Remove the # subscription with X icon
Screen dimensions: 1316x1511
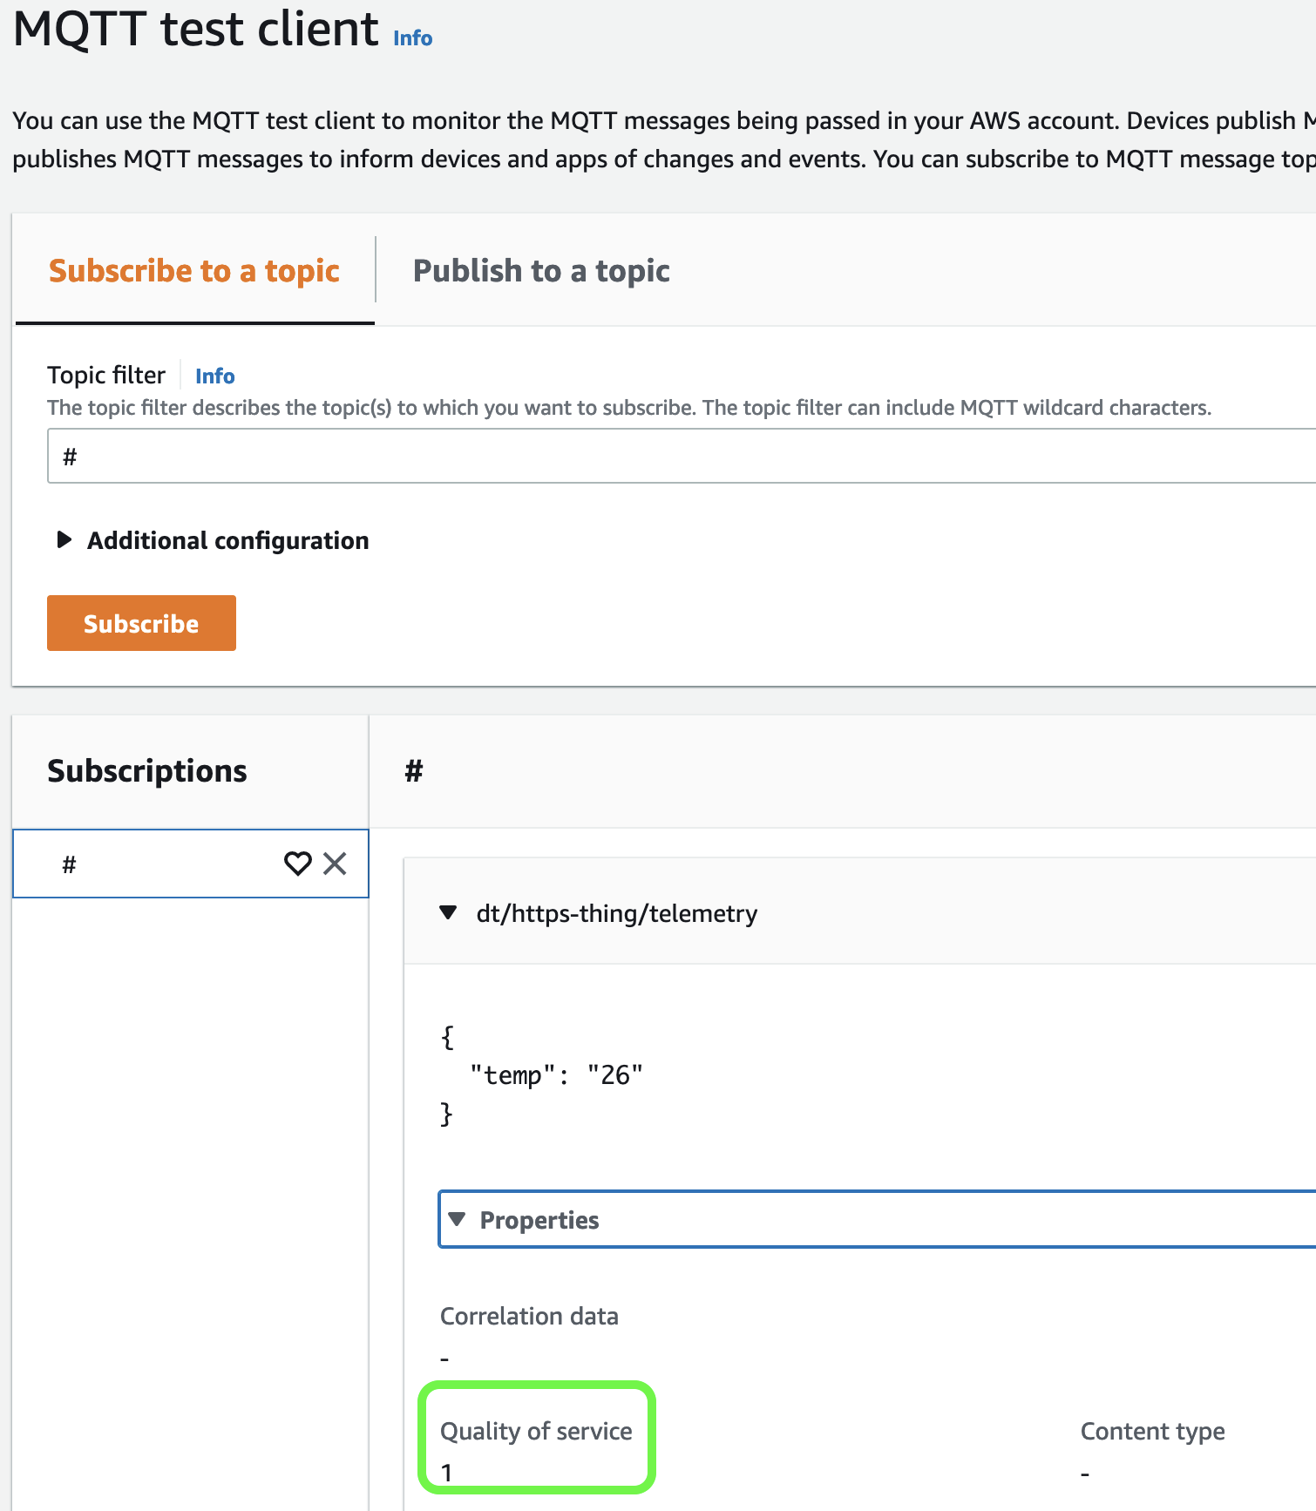click(x=335, y=864)
